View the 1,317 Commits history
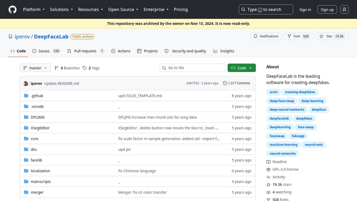This screenshot has height=201, width=357. click(x=237, y=83)
